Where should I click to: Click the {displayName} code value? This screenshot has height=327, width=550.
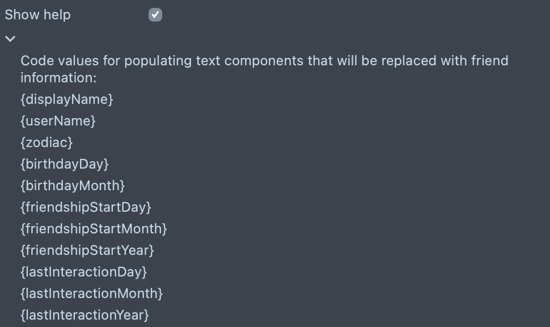(67, 99)
